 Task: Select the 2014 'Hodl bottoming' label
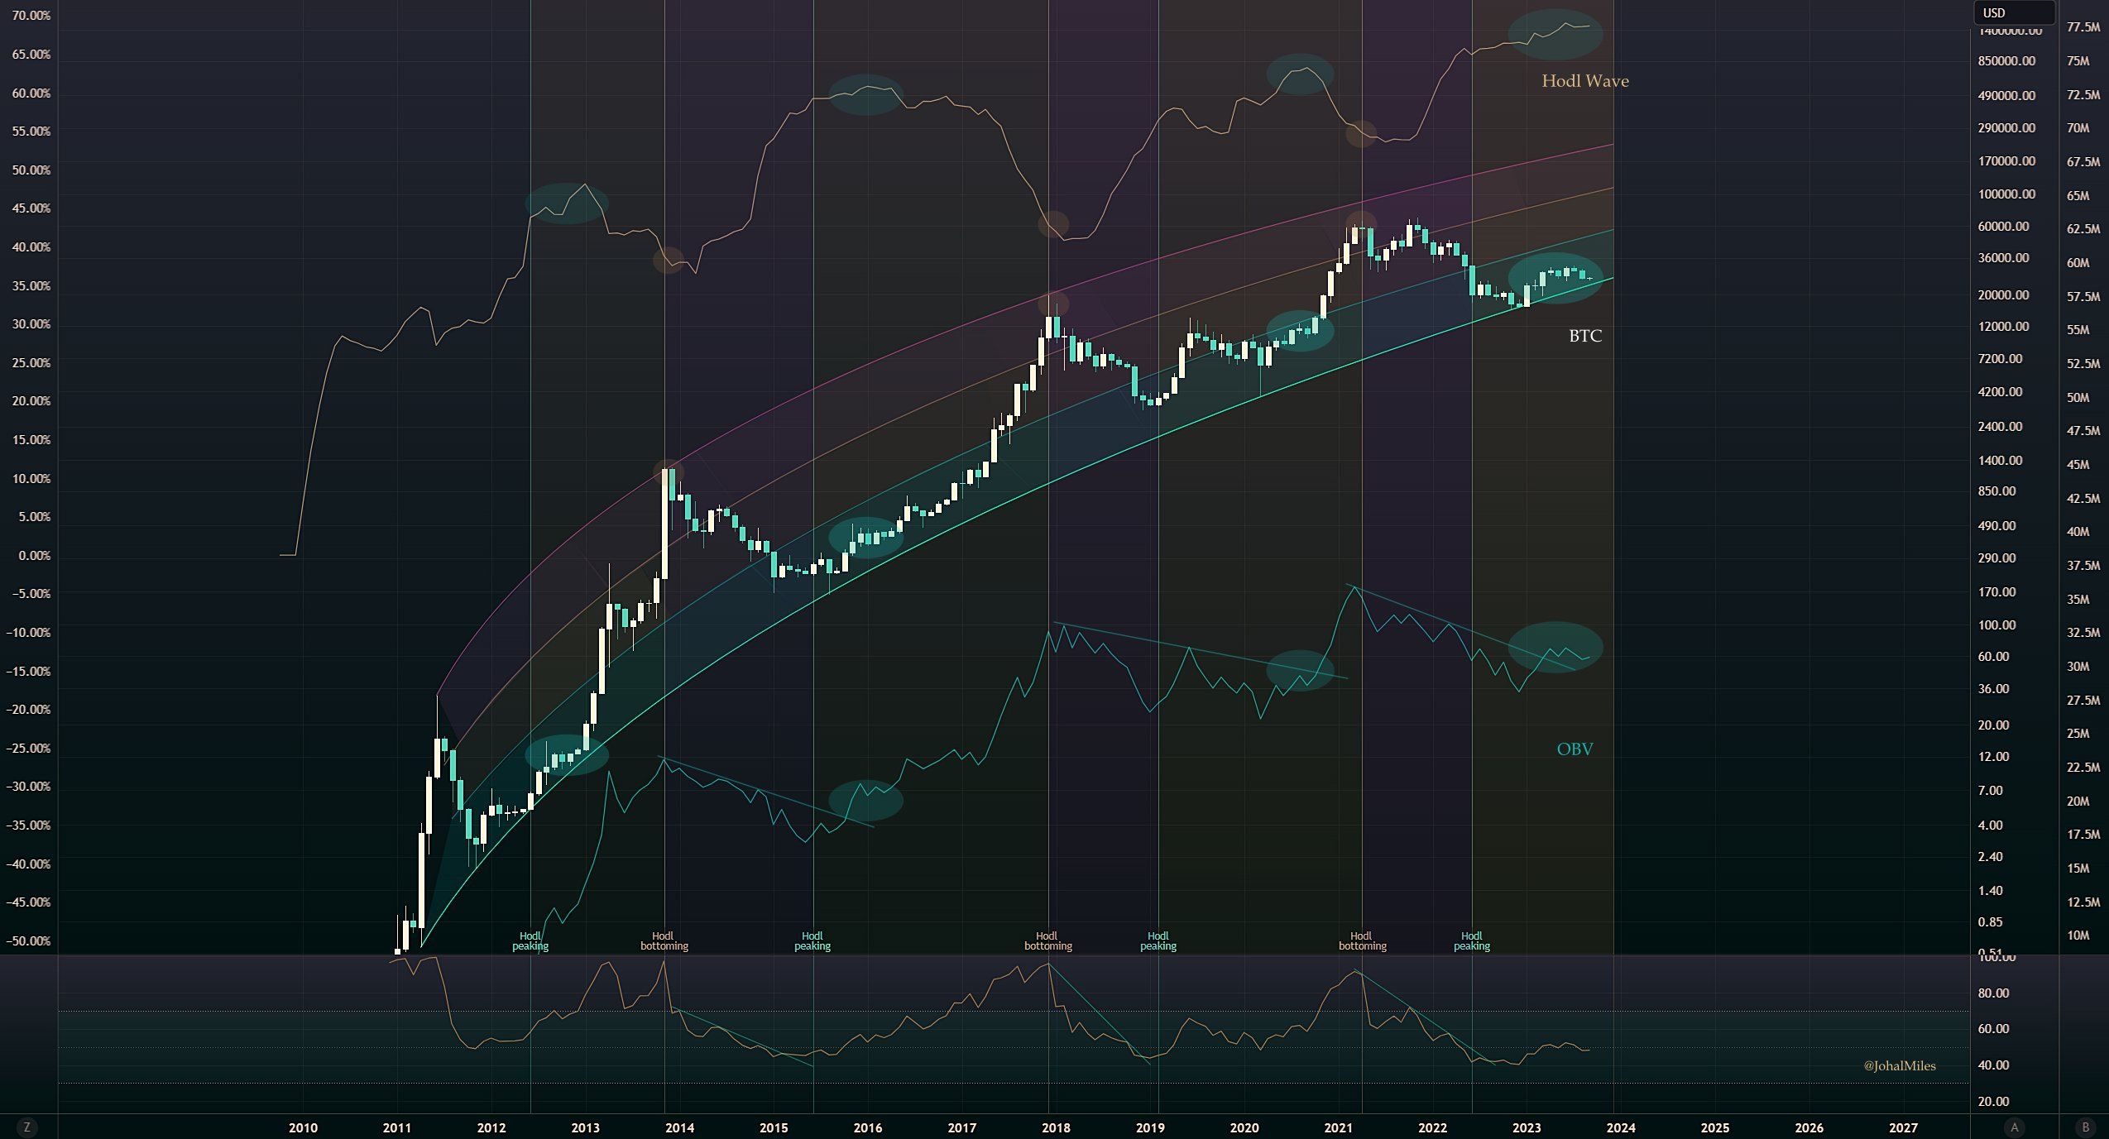point(664,941)
